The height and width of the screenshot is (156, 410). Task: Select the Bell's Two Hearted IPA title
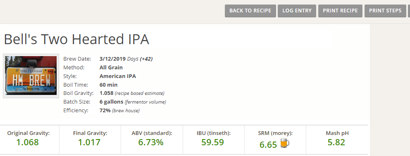76,40
